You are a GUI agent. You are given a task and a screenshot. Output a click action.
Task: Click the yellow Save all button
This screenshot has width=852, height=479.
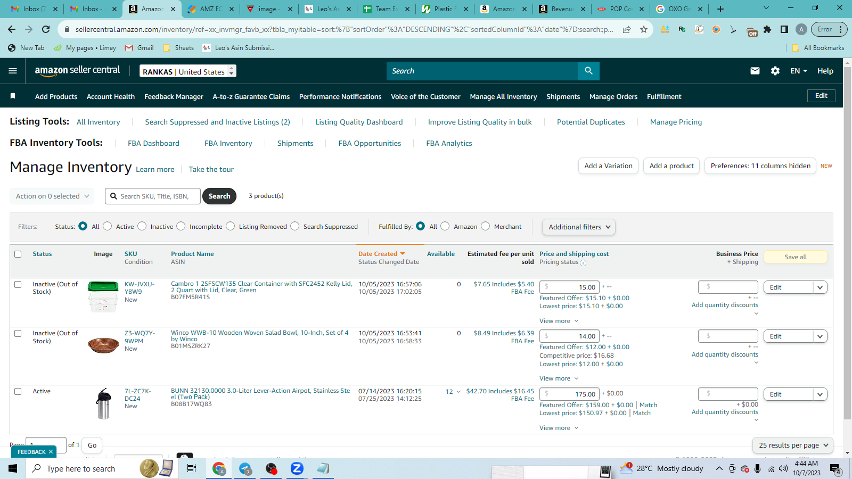[x=796, y=257]
